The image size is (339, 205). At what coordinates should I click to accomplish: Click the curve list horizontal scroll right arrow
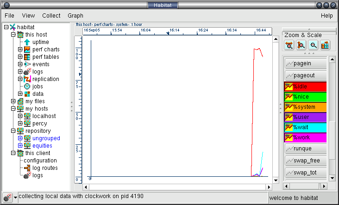tap(324, 186)
